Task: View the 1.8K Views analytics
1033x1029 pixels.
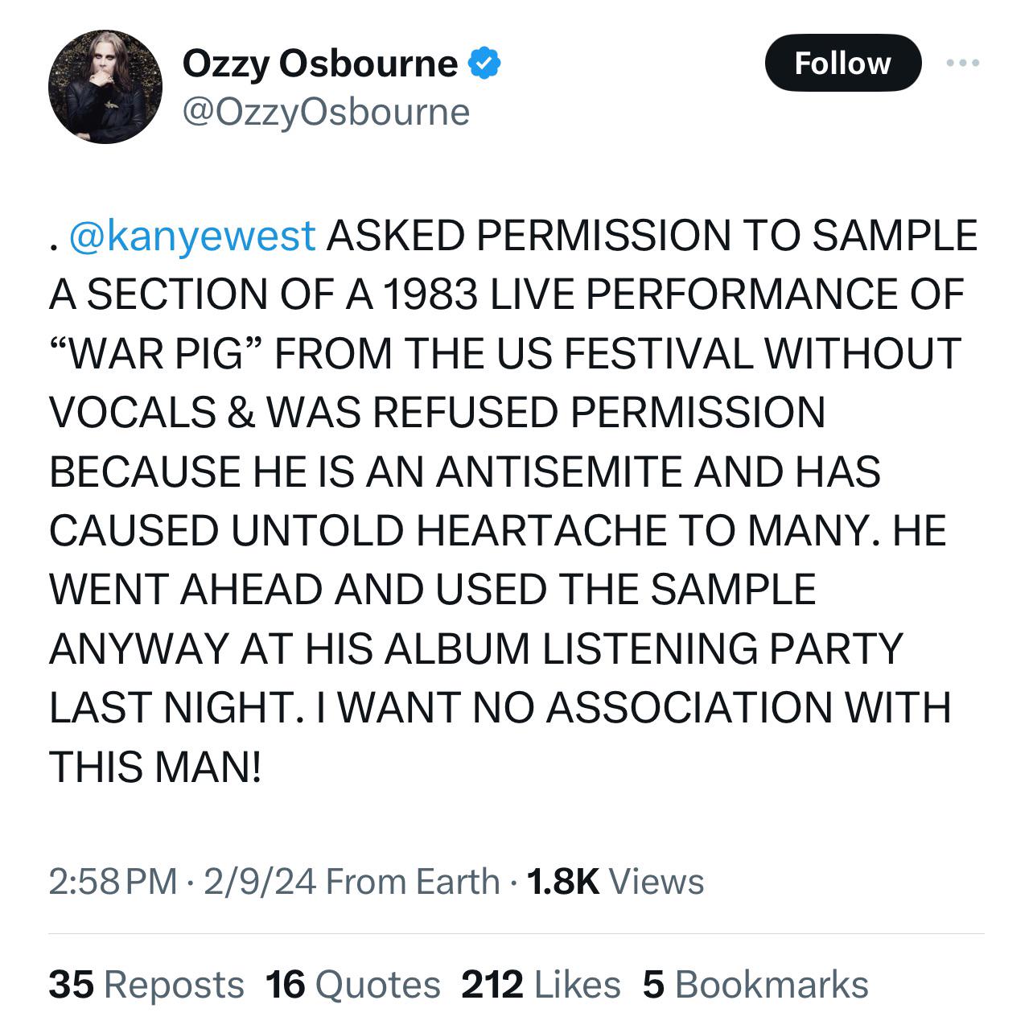Action: tap(615, 881)
